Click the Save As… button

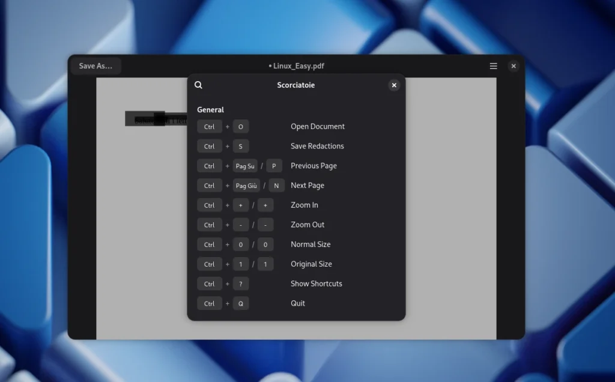[x=95, y=66]
